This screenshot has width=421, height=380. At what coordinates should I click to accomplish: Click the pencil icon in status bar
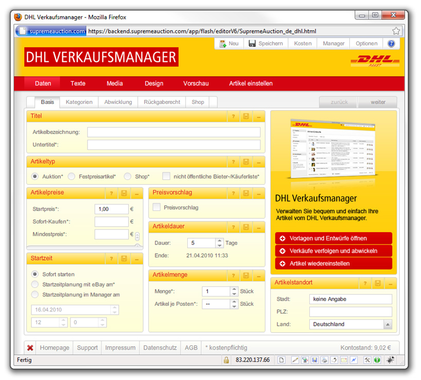pyautogui.click(x=295, y=360)
